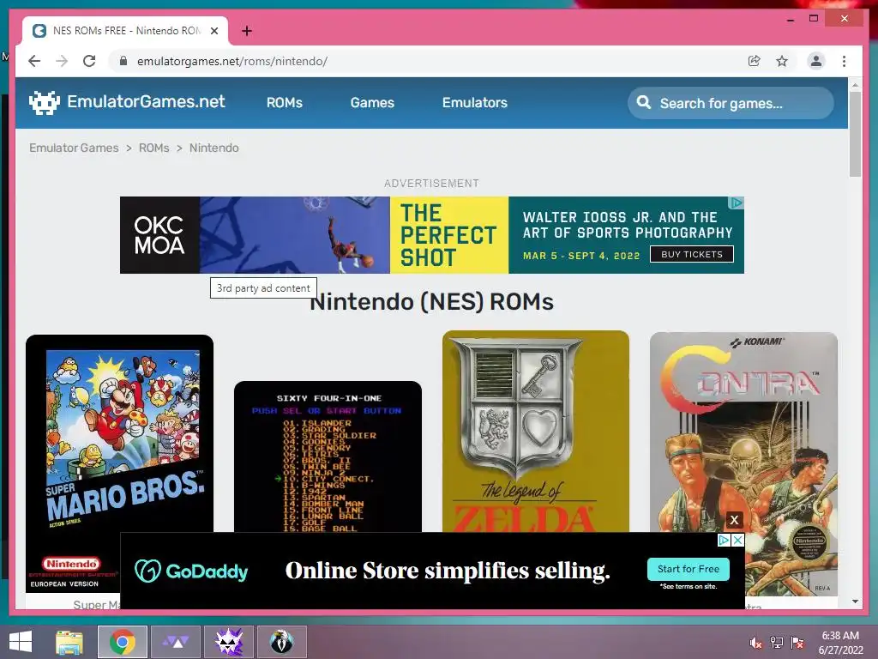Click the browser forward arrow
The height and width of the screenshot is (659, 878).
point(62,61)
